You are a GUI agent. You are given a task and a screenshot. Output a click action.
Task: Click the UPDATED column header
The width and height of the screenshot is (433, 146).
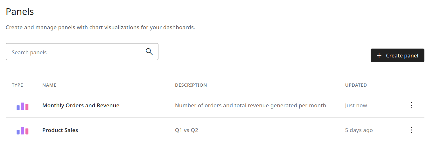click(x=356, y=85)
